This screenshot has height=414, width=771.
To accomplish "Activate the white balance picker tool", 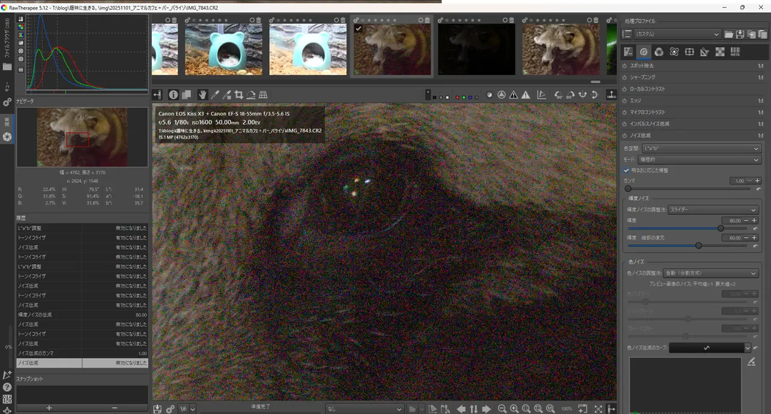I will tap(214, 94).
